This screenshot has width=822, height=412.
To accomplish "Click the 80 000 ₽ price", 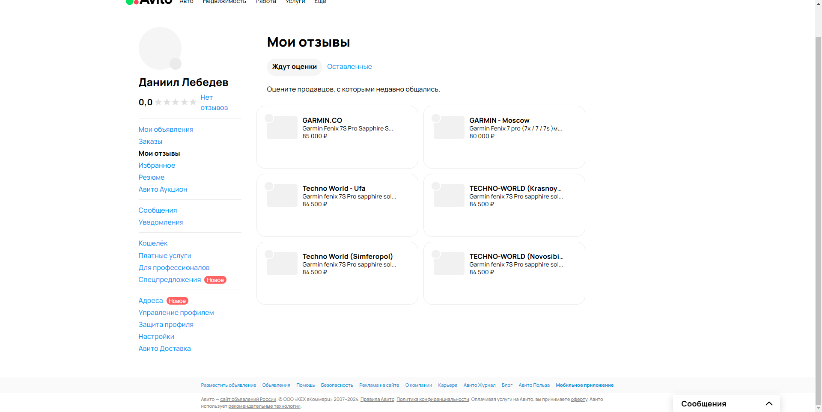I will pyautogui.click(x=482, y=136).
